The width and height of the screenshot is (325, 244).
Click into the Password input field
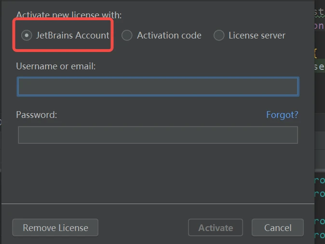pos(158,135)
